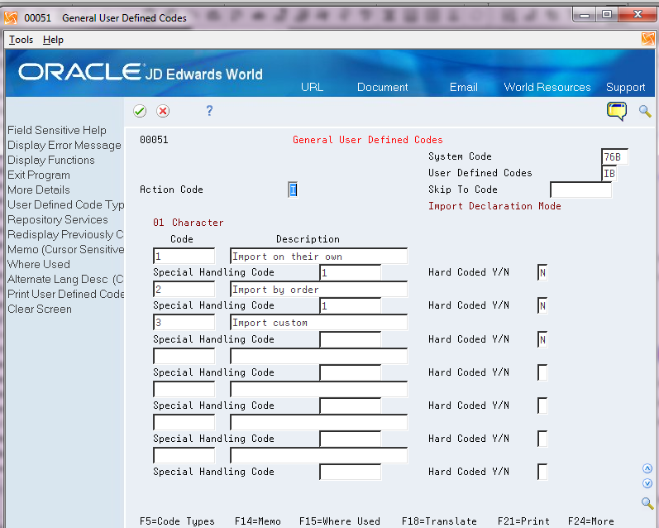Click the '01 Character' label
This screenshot has height=528, width=659.
(x=189, y=223)
